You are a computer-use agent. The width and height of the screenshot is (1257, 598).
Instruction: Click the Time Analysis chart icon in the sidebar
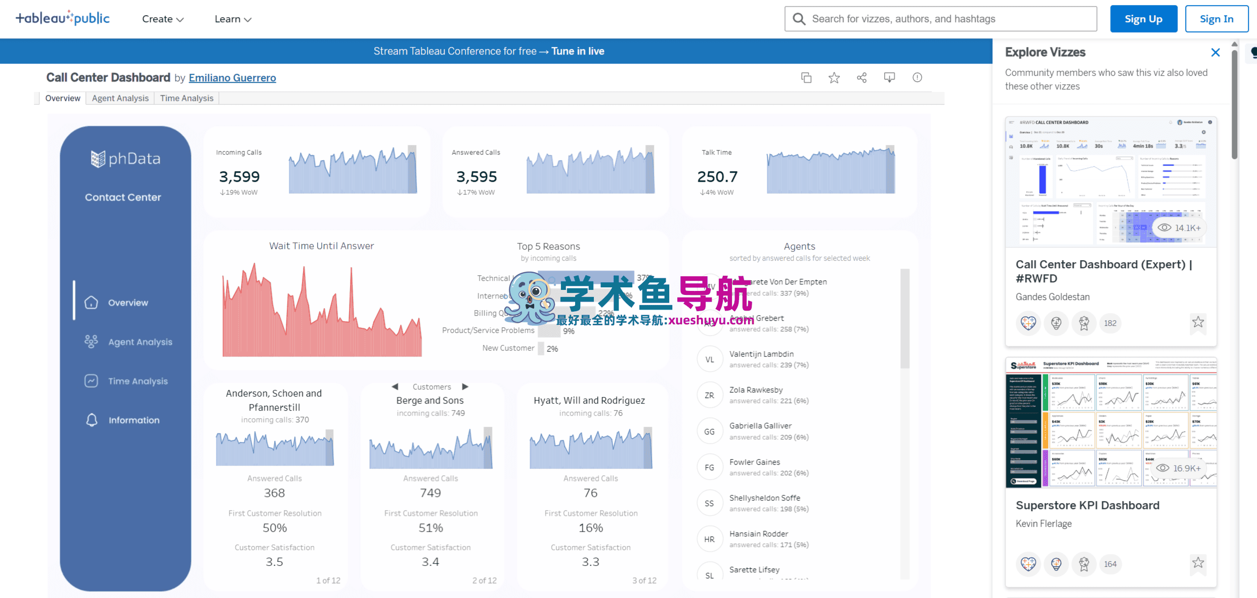(91, 381)
